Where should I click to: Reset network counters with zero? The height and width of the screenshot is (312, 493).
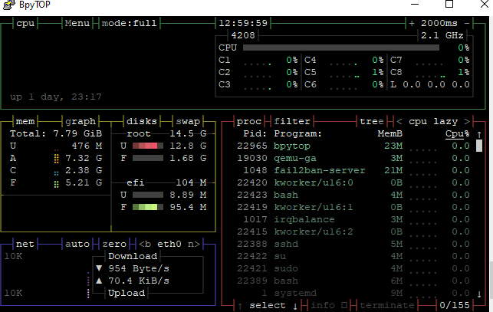[113, 244]
